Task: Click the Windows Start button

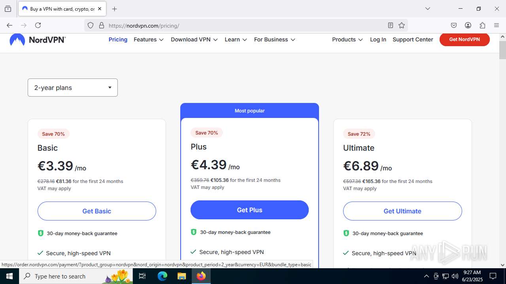Action: tap(9, 276)
